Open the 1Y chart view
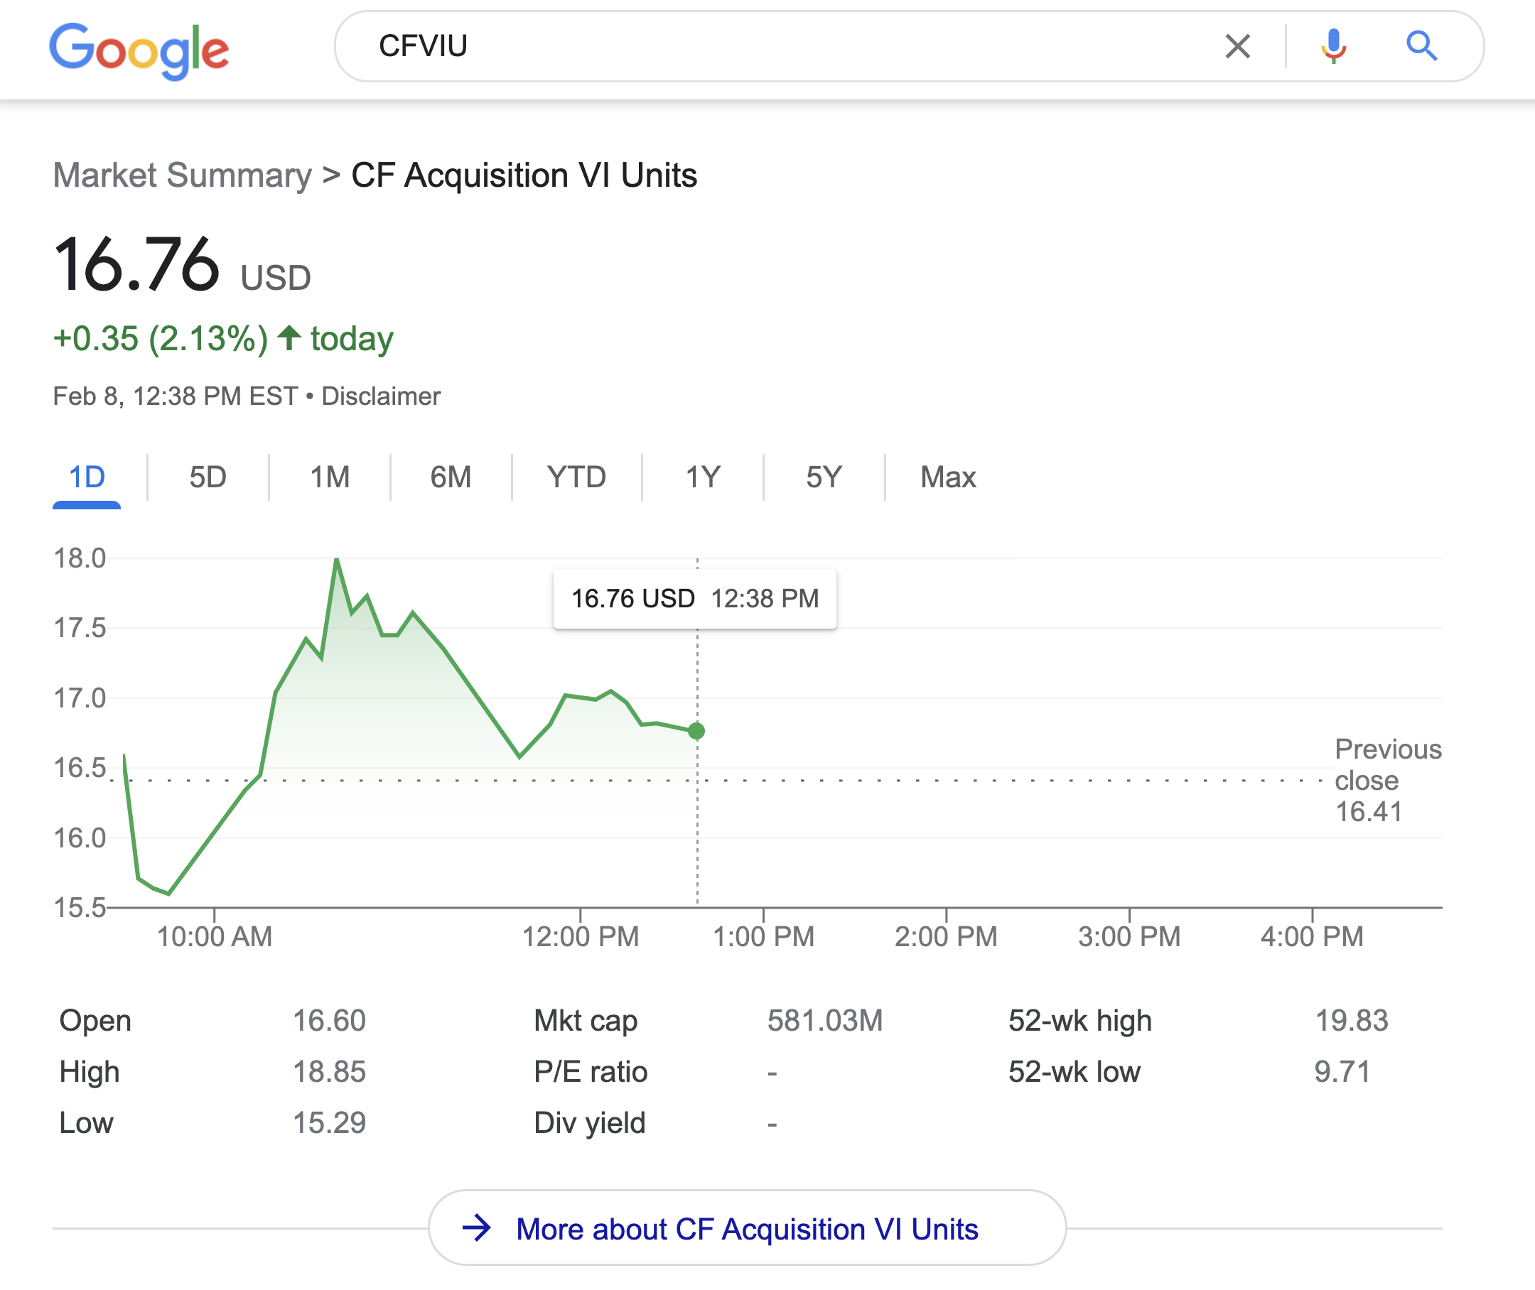 [x=702, y=477]
